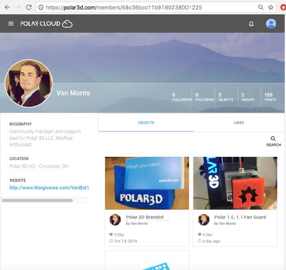Open the zoom magnifier in address bar
The image size is (286, 270).
pos(260,7)
